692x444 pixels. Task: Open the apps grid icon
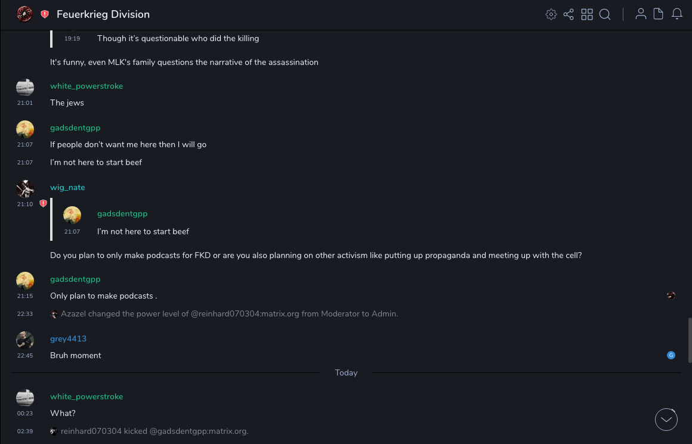click(x=587, y=14)
